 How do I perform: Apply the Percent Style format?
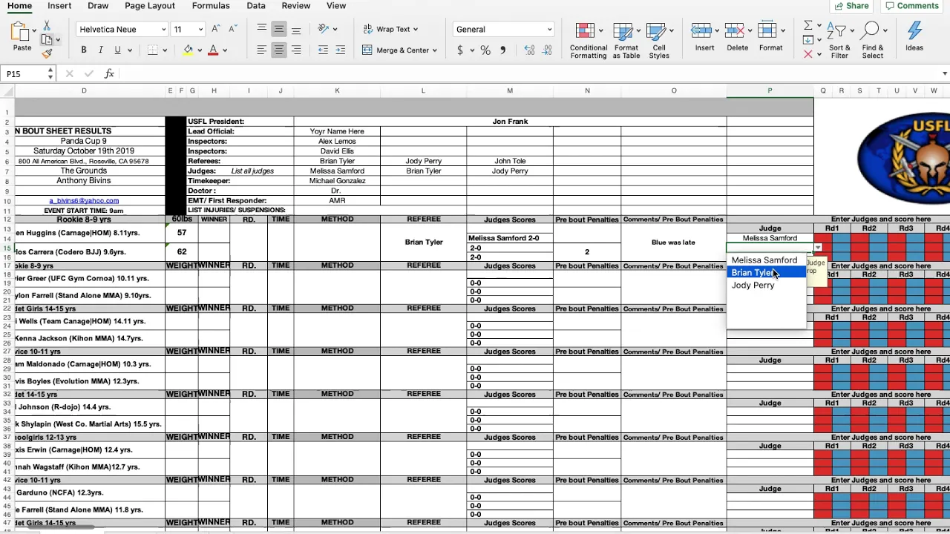coord(485,50)
